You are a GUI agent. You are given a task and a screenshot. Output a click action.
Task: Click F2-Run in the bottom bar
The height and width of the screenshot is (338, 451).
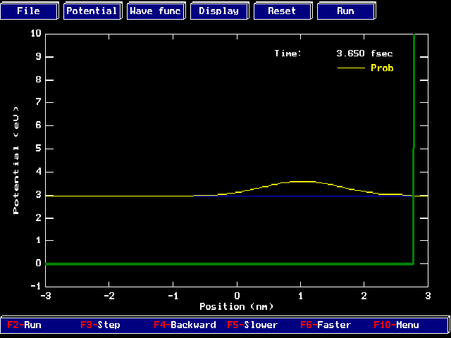pos(24,325)
